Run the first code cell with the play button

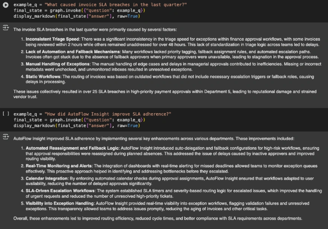tap(6, 5)
